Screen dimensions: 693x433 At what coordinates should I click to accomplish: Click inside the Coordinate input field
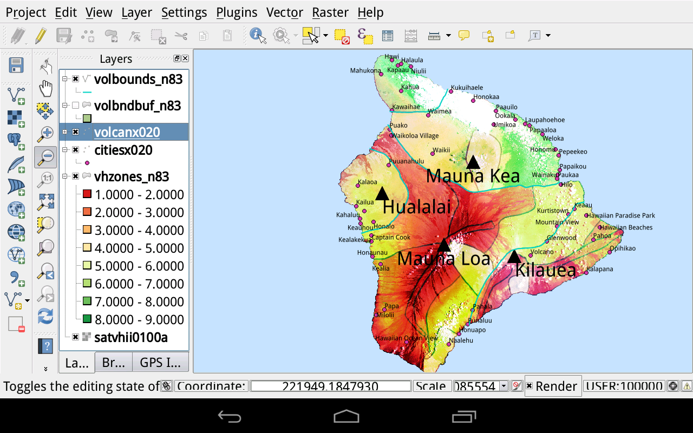[330, 386]
